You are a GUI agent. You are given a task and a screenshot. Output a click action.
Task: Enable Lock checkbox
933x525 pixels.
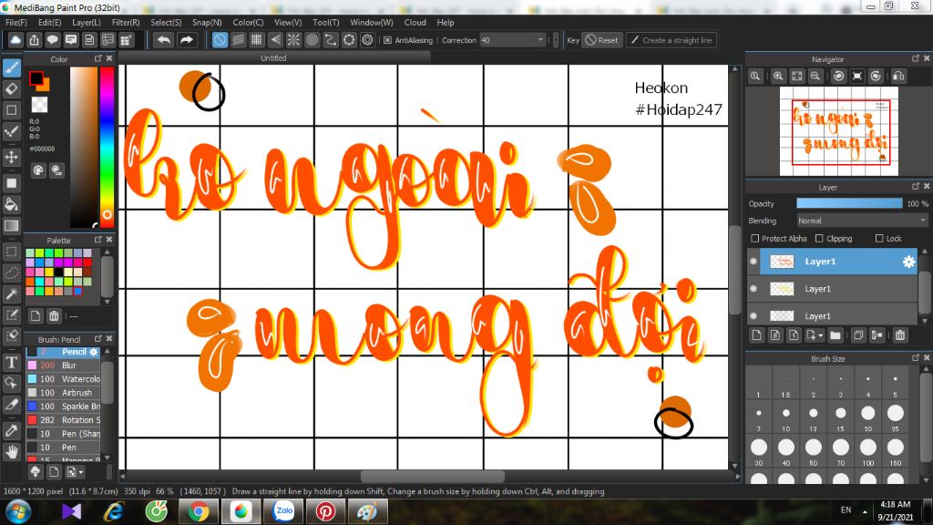879,238
